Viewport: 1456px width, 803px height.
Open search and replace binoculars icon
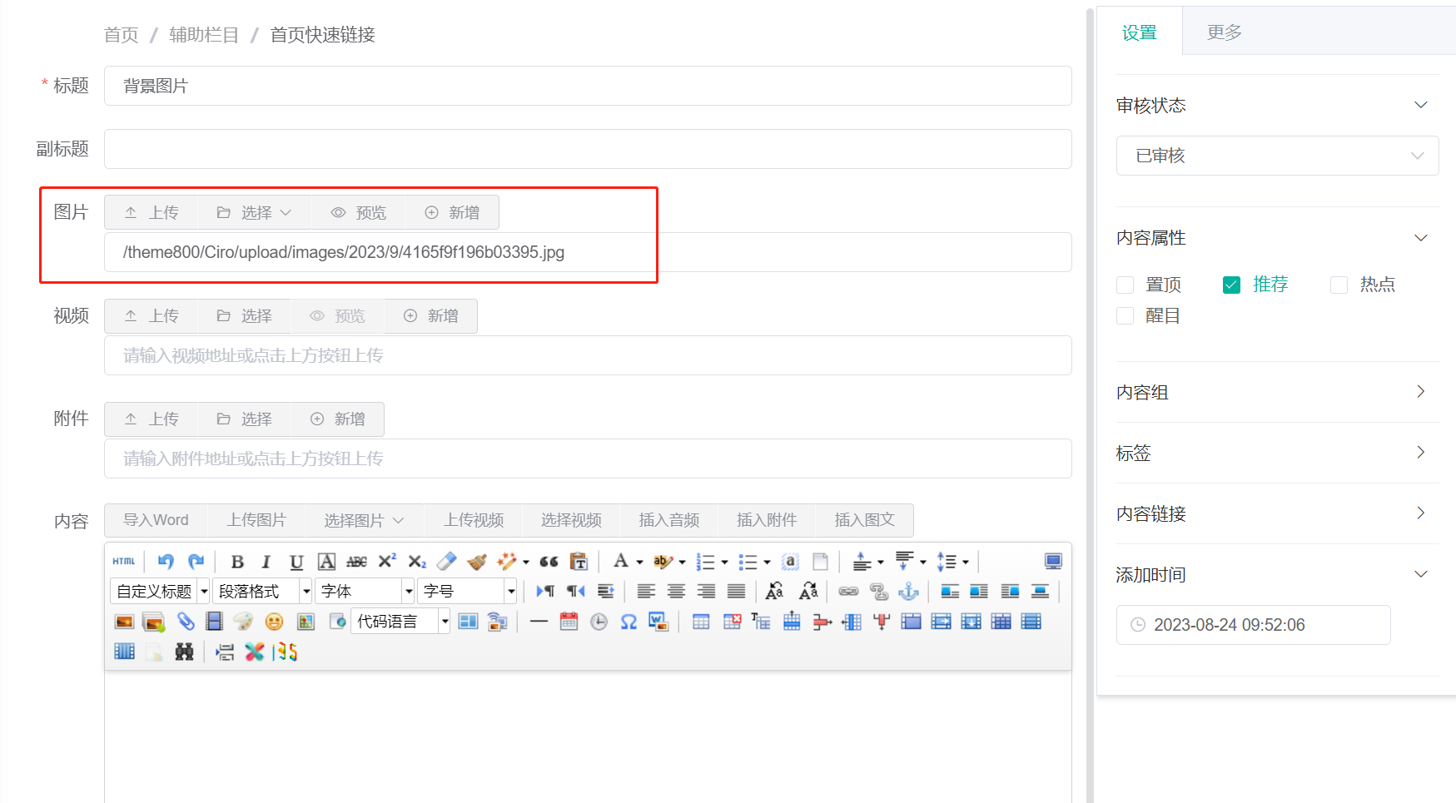coord(184,652)
